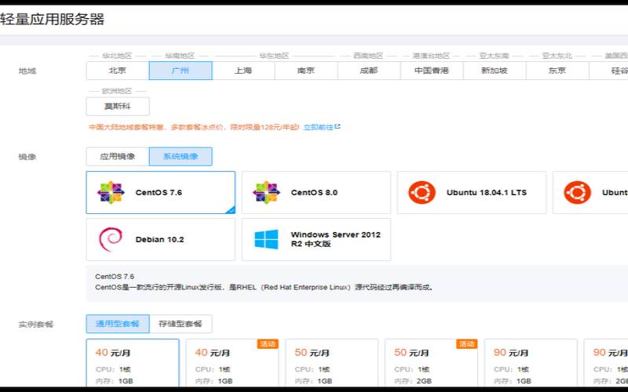The image size is (628, 392).
Task: Select the 北京 region
Action: click(117, 71)
